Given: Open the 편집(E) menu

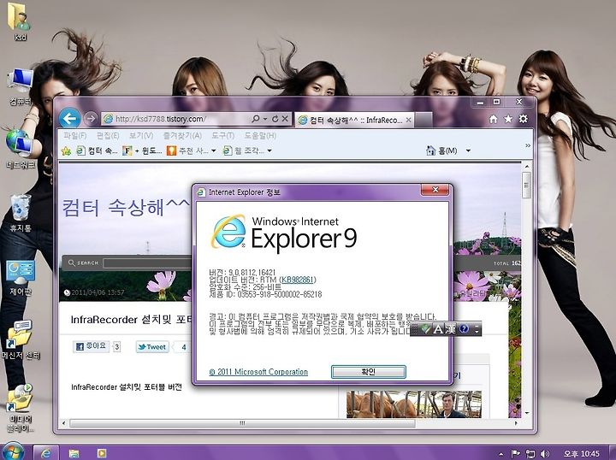Looking at the screenshot, I should (x=108, y=136).
